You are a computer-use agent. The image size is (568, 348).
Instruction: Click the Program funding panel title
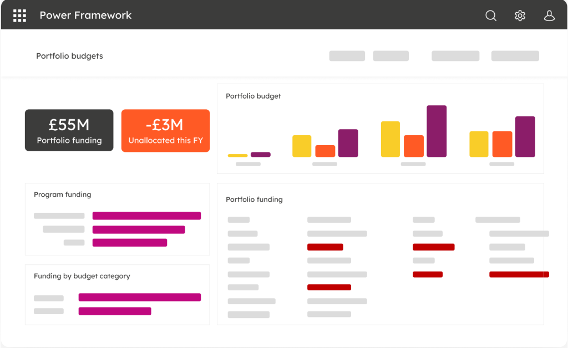pyautogui.click(x=62, y=195)
